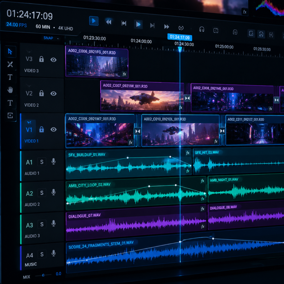Toggle loop playback icon

point(181,28)
